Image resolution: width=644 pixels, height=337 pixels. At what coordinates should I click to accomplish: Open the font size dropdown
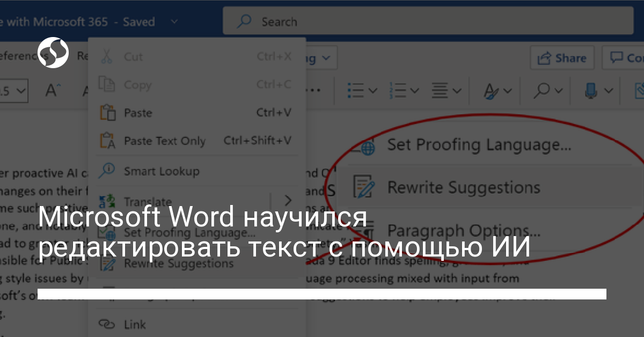pyautogui.click(x=21, y=91)
